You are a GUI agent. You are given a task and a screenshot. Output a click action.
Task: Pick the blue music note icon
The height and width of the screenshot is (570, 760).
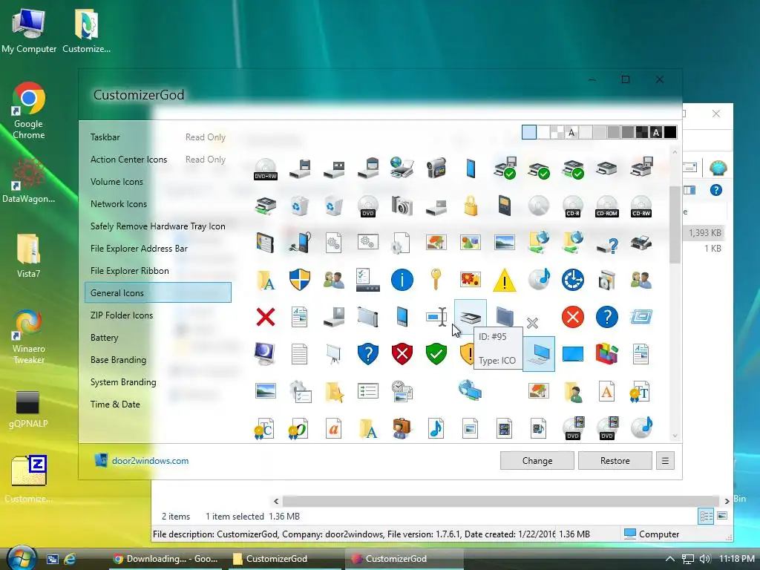[436, 429]
